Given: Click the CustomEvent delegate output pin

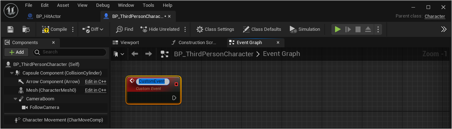Looking at the screenshot, I should point(176,84).
